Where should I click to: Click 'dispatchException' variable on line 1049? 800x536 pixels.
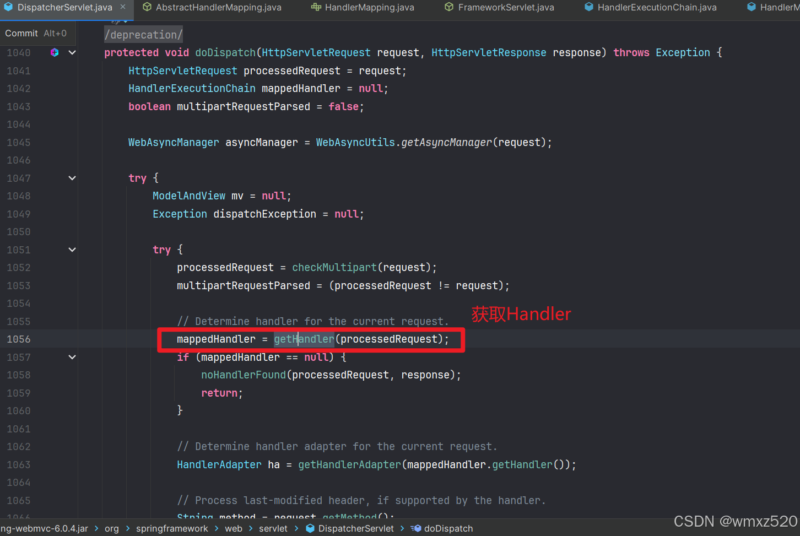point(265,214)
